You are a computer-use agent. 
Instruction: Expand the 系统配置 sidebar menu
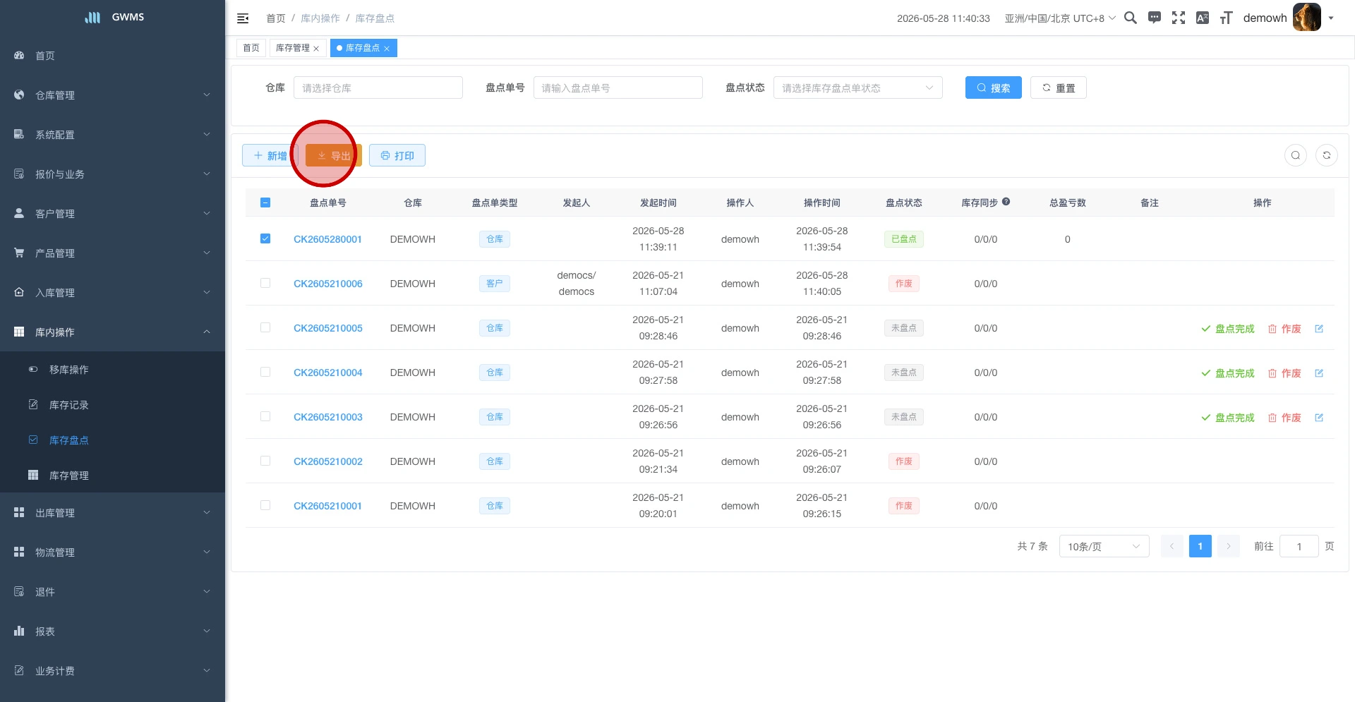(x=112, y=134)
